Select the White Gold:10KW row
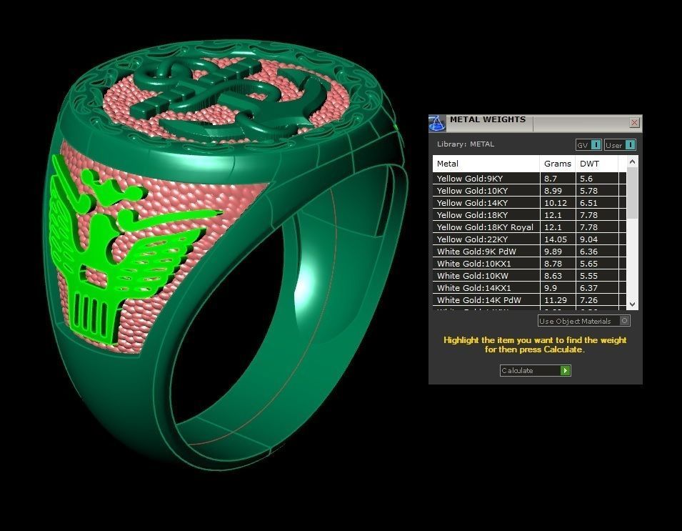Viewport: 682px width, 531px height. 529,276
